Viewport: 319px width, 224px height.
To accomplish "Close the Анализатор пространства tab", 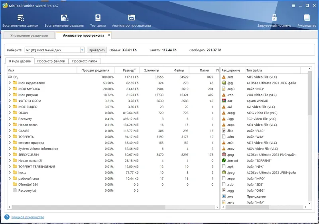I will pyautogui.click(x=109, y=35).
